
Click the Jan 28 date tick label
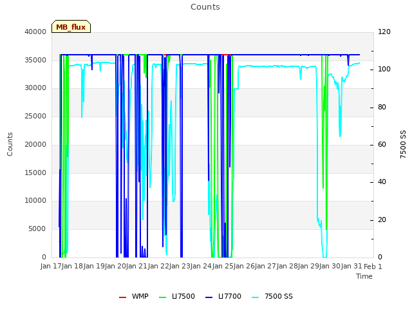click(287, 267)
